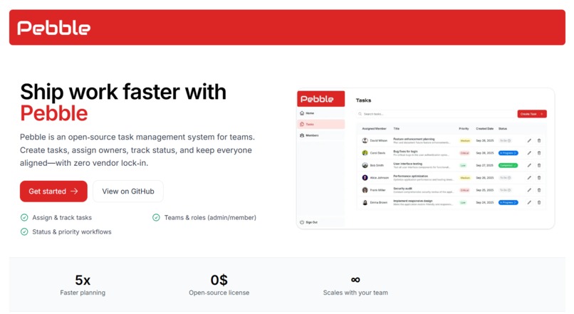Viewport: 574px width, 314px height.
Task: Click Alice Johnson's avatar
Action: (x=365, y=178)
